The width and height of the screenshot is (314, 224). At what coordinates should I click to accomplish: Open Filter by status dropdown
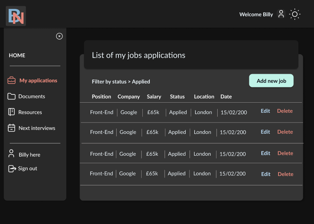pyautogui.click(x=121, y=82)
